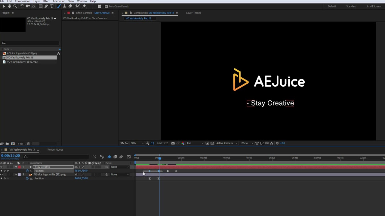Open the File menu
The height and width of the screenshot is (216, 385).
[x=2, y=1]
